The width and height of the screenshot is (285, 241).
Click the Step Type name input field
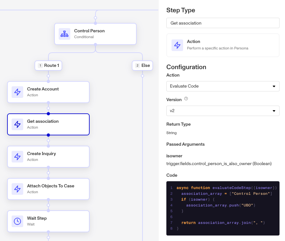[x=223, y=23]
